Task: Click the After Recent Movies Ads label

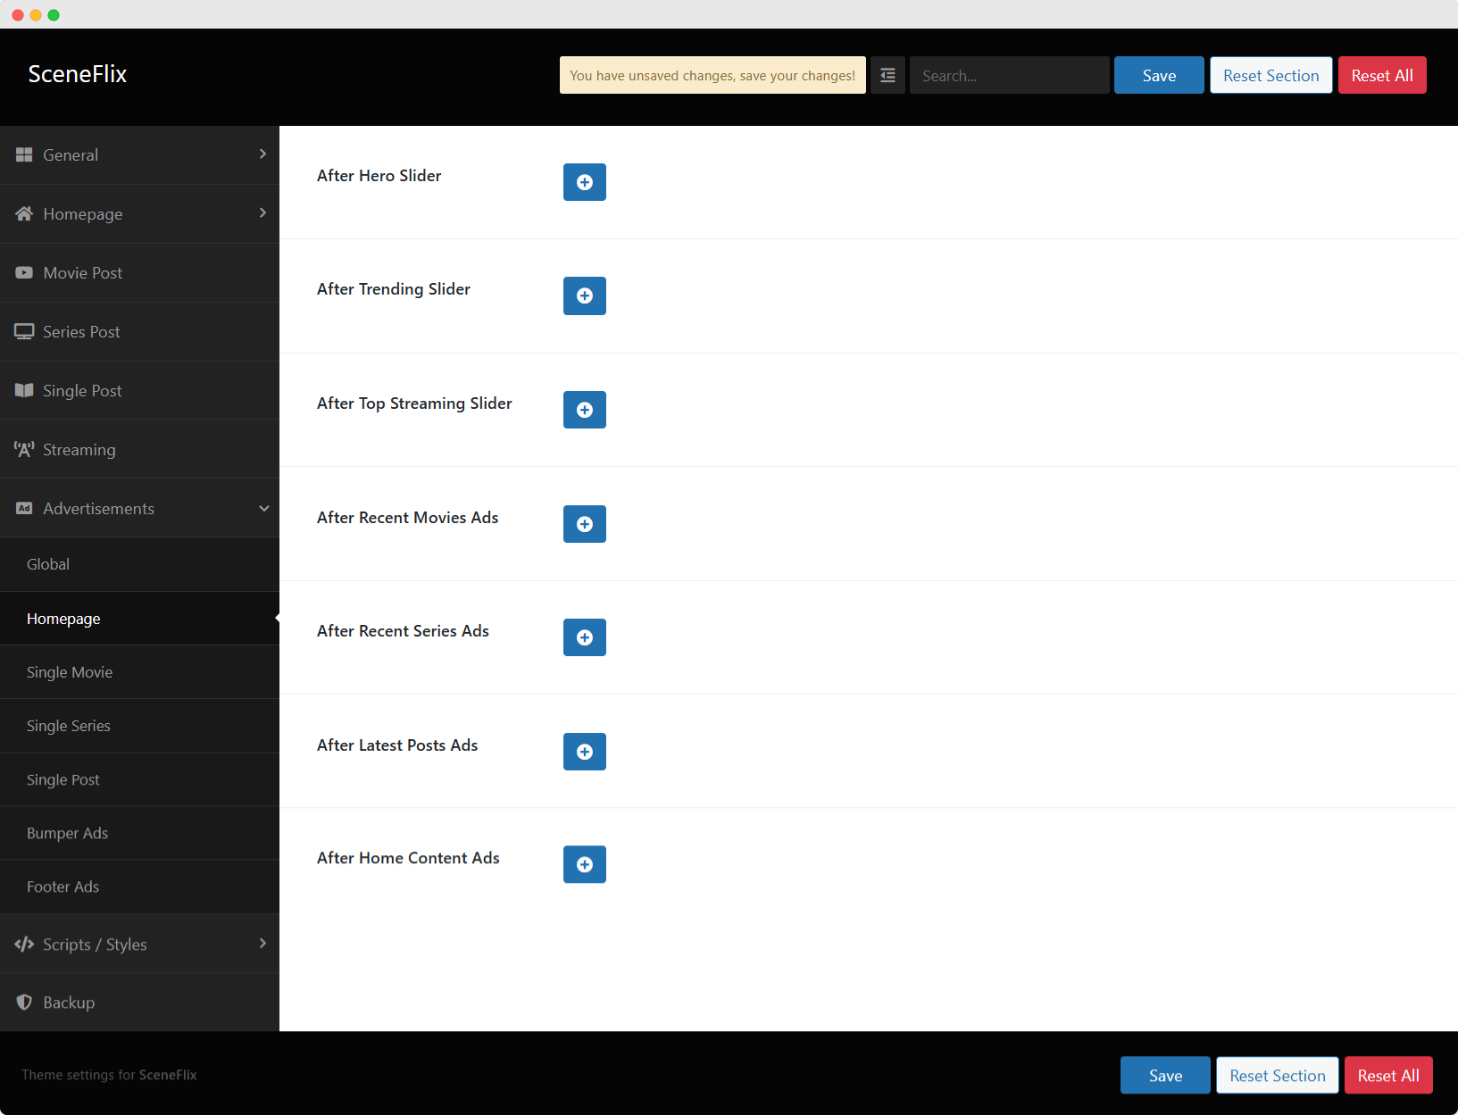Action: point(408,518)
